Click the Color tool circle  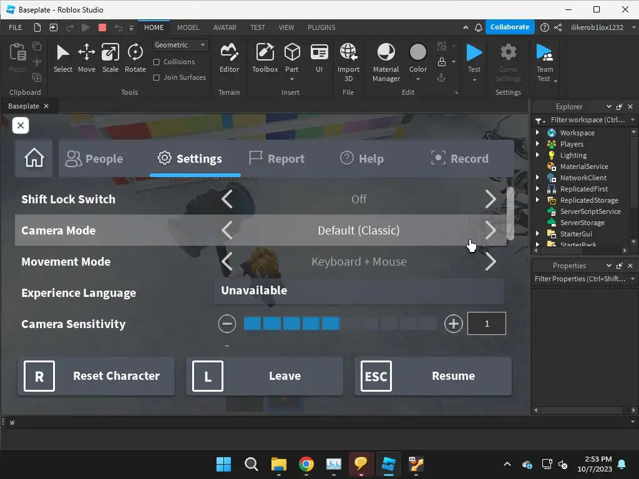point(417,52)
